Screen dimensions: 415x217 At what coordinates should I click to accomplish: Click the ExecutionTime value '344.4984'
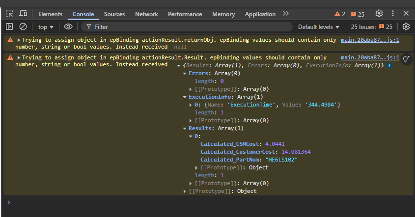tap(321, 105)
